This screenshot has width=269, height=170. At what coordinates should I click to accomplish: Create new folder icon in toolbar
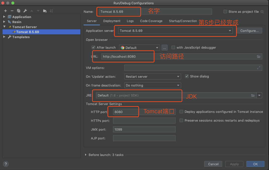(x=45, y=11)
